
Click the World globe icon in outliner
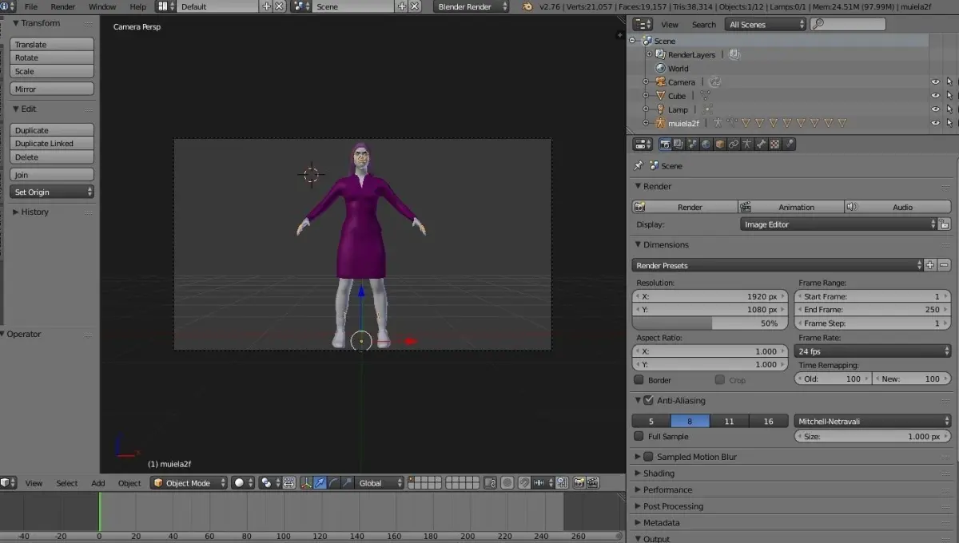[x=661, y=68]
